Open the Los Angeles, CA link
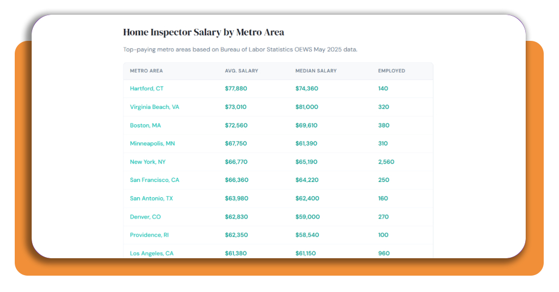The height and width of the screenshot is (292, 559). [152, 253]
